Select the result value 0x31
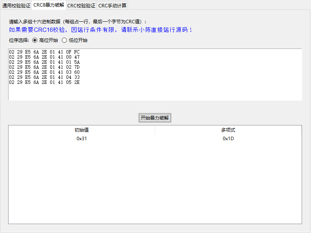The width and height of the screenshot is (311, 233). pyautogui.click(x=82, y=139)
